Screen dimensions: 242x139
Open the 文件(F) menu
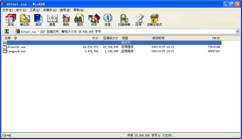pyautogui.click(x=7, y=10)
